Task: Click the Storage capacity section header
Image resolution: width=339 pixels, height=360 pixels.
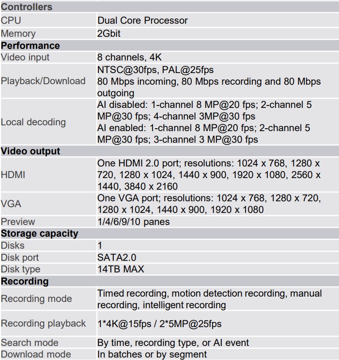Action: [x=39, y=233]
